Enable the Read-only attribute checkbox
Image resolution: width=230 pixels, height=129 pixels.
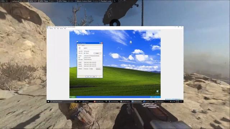(84, 69)
